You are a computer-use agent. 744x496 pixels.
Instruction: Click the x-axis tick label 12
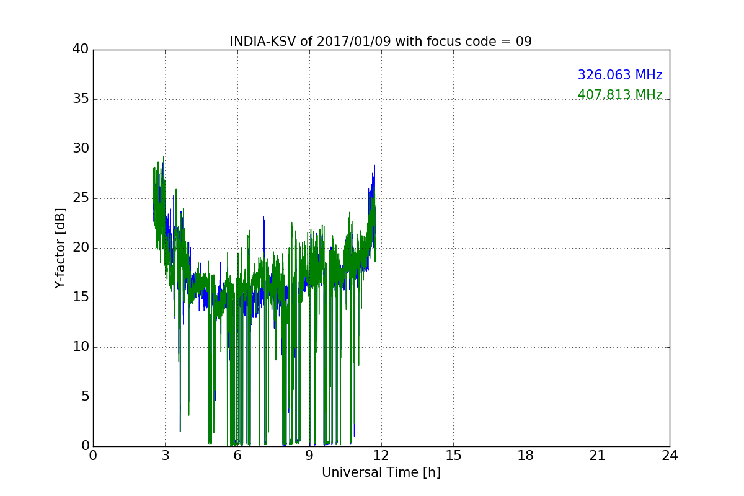pyautogui.click(x=381, y=455)
